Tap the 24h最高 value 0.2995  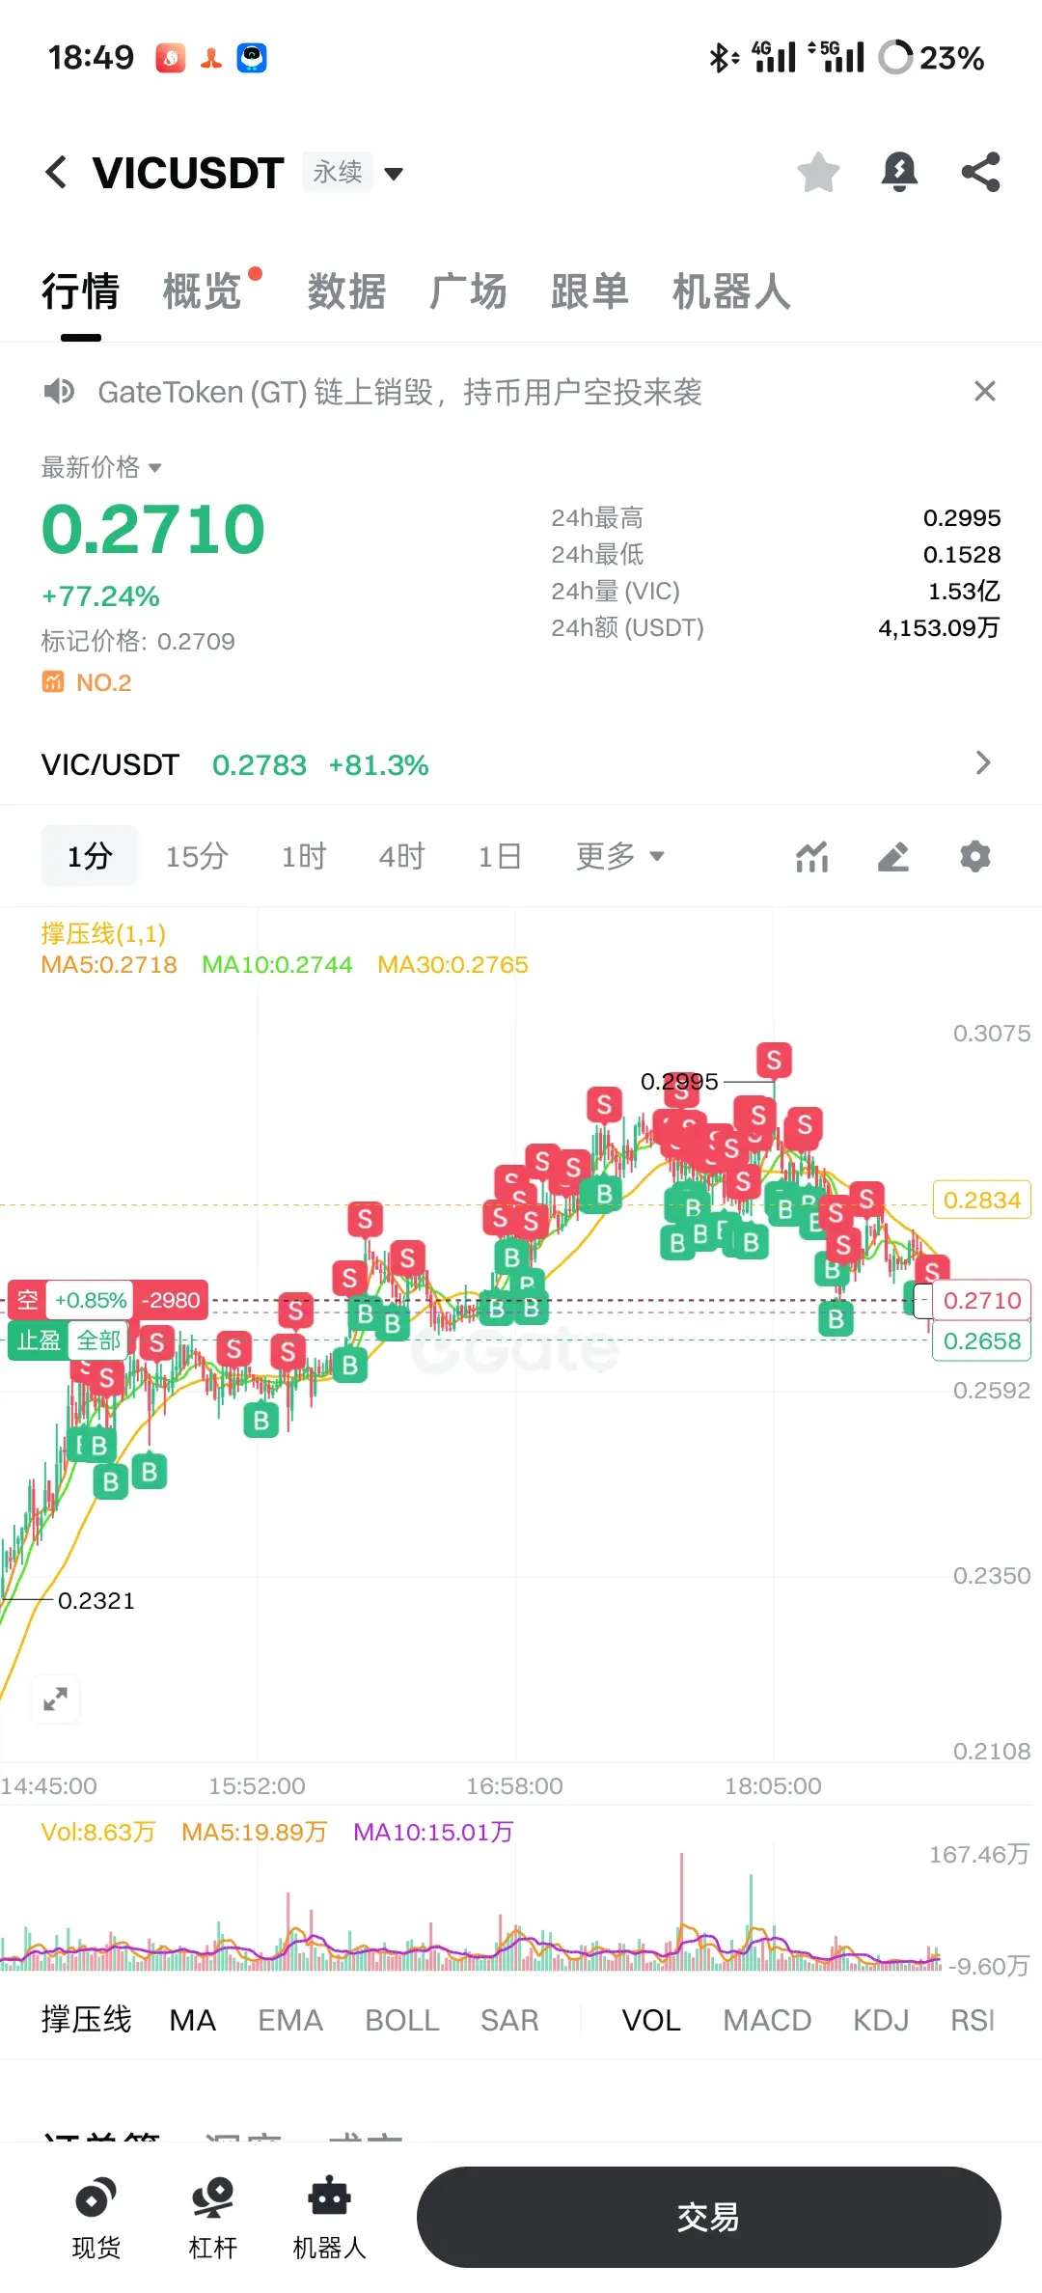pyautogui.click(x=962, y=518)
